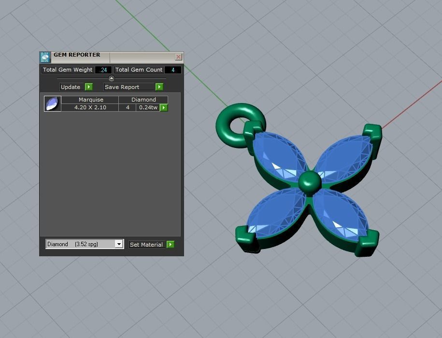
Task: Click the green arrow next to Update
Action: coord(89,87)
